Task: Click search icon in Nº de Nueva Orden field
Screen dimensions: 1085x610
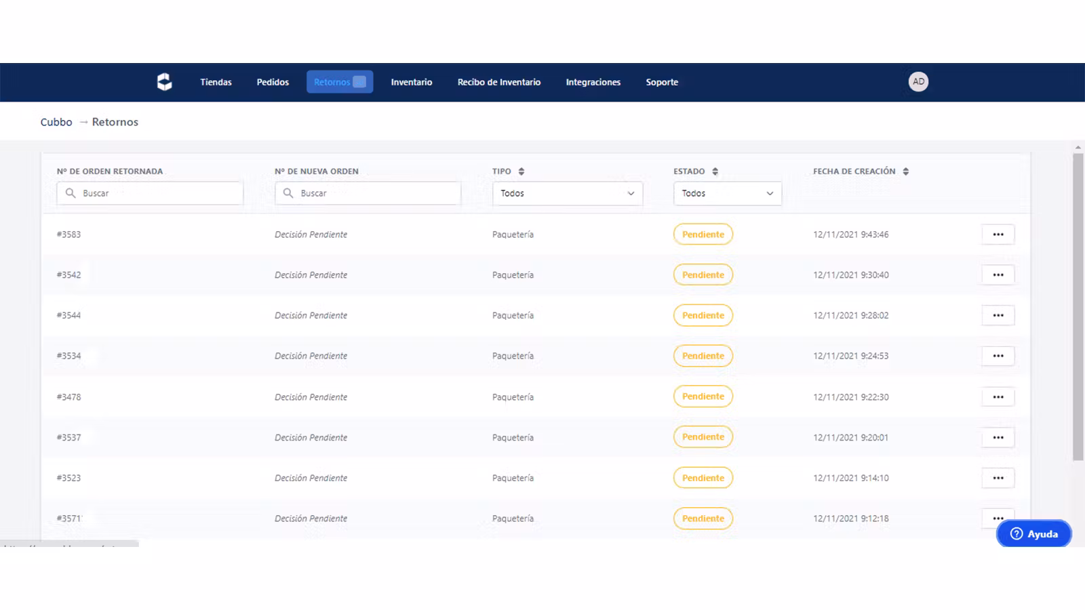Action: [x=288, y=193]
